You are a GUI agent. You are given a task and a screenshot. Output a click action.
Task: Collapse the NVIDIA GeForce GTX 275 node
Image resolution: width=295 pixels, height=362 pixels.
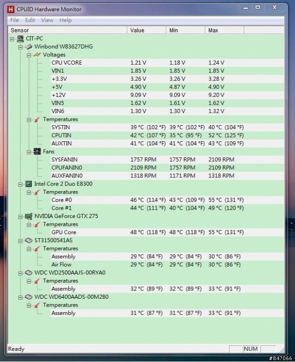coord(20,217)
